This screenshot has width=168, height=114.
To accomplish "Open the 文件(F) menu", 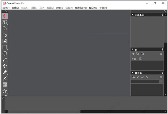I will tap(6, 8).
